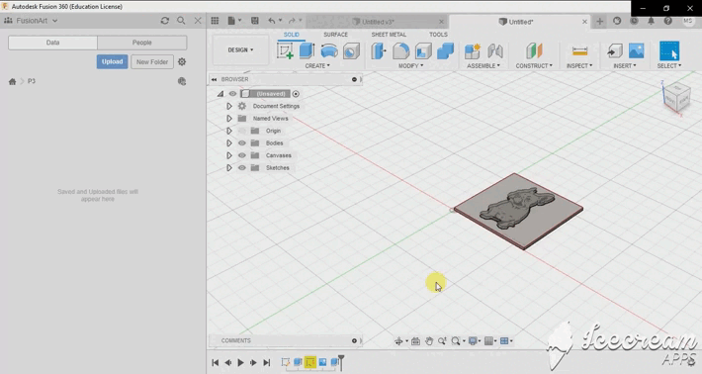Open the Help question mark menu
Screen dimensions: 702x374
click(x=668, y=21)
